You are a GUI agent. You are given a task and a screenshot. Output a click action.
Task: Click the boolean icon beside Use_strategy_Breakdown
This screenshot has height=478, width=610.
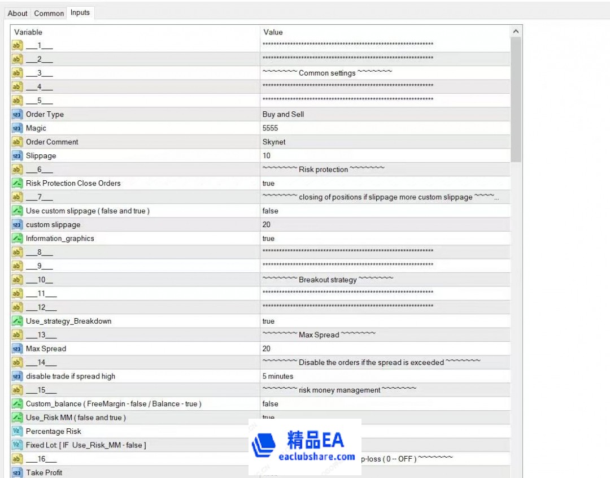click(x=17, y=321)
